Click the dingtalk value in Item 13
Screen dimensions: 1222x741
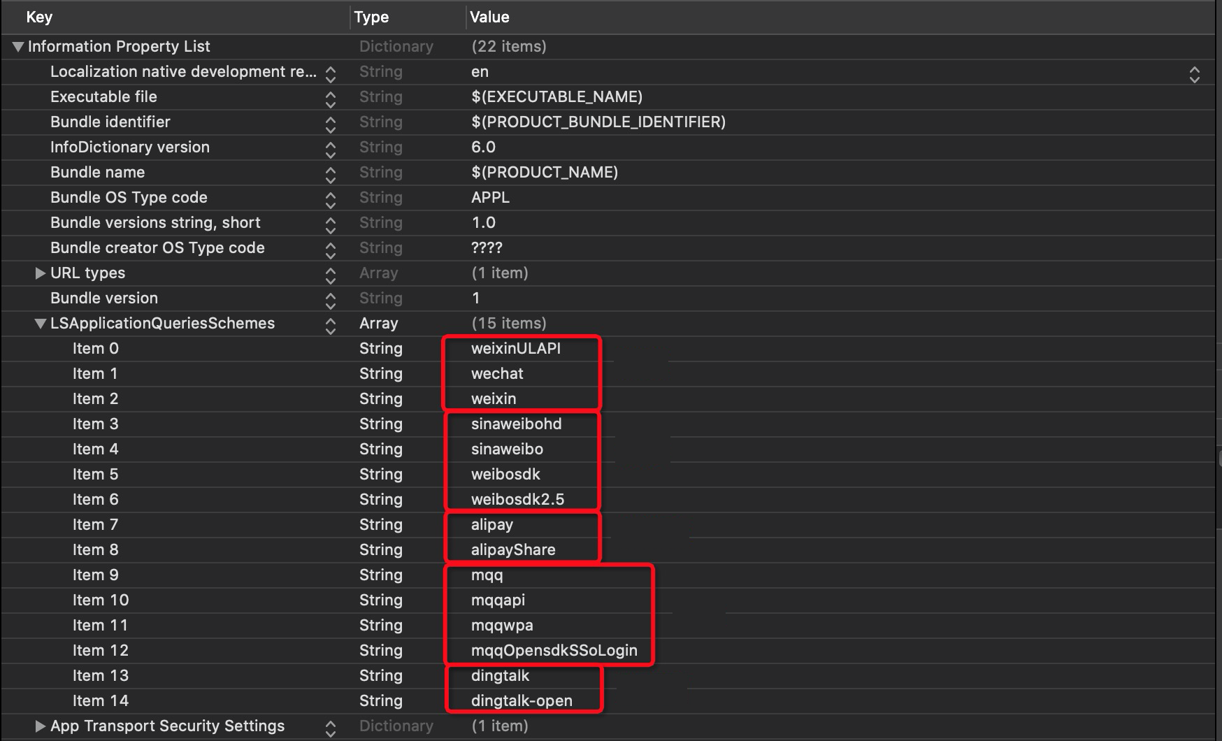[x=500, y=676]
